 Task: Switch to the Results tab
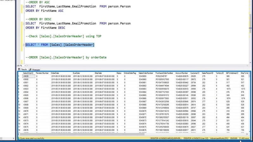click(x=22, y=69)
